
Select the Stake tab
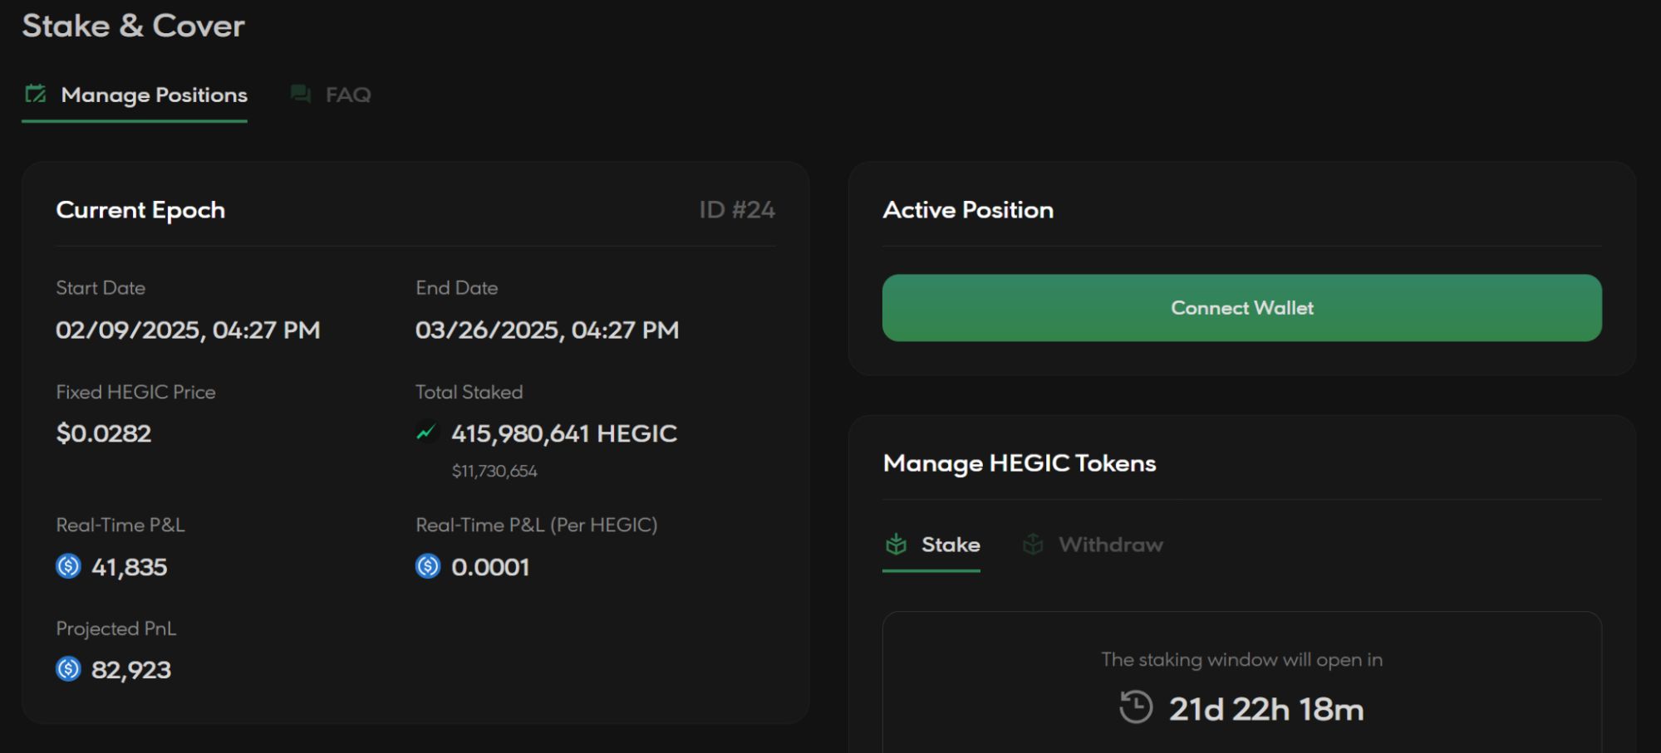tap(950, 545)
